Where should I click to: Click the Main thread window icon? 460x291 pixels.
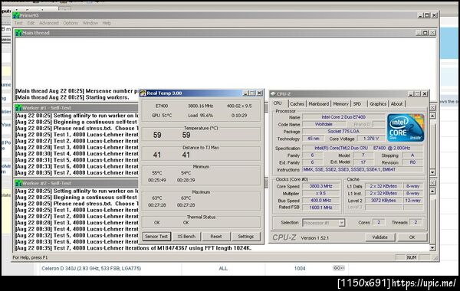(x=18, y=33)
